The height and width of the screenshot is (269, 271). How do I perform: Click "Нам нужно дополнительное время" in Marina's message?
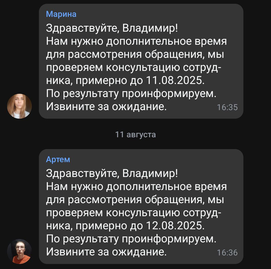click(137, 41)
